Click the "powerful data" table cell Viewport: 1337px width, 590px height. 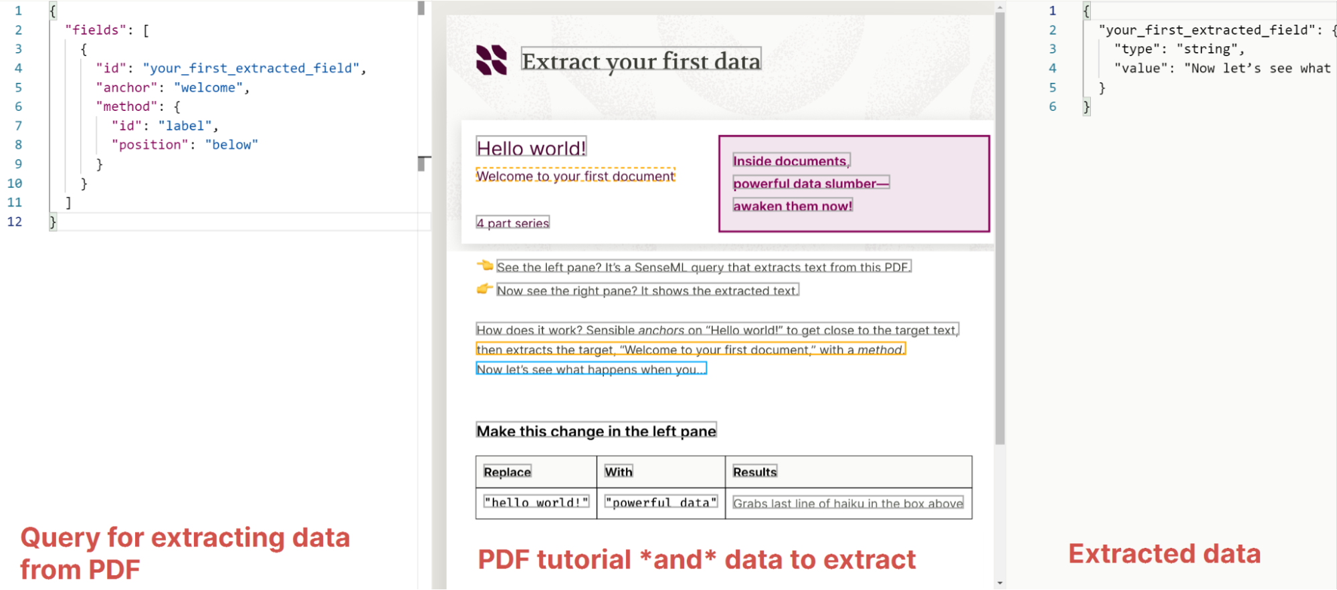(x=661, y=502)
